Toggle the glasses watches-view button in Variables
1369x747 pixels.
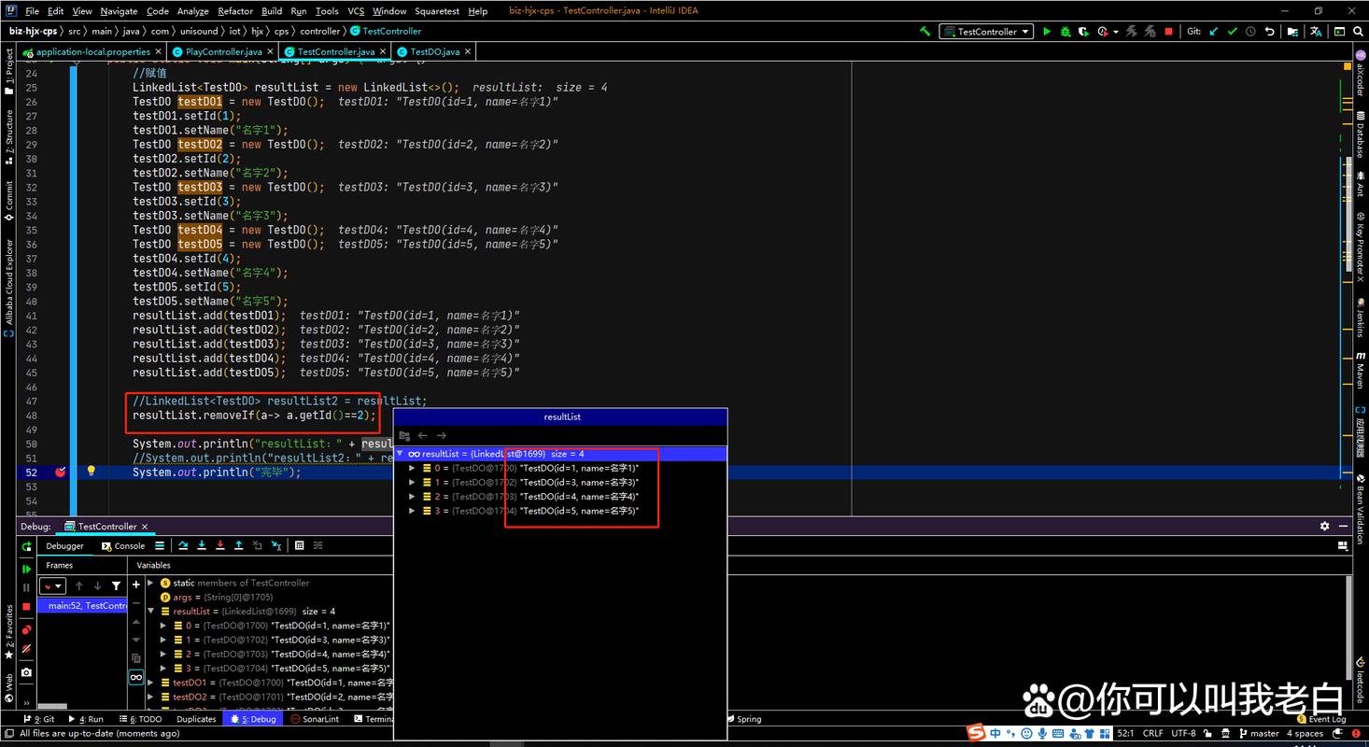pos(136,677)
